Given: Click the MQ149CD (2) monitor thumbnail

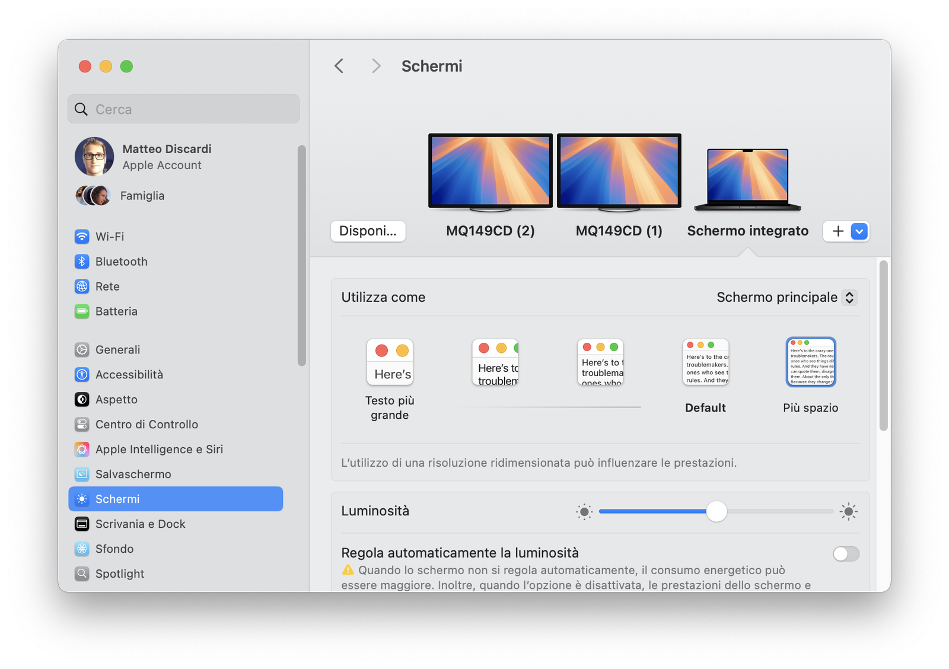Looking at the screenshot, I should tap(491, 172).
